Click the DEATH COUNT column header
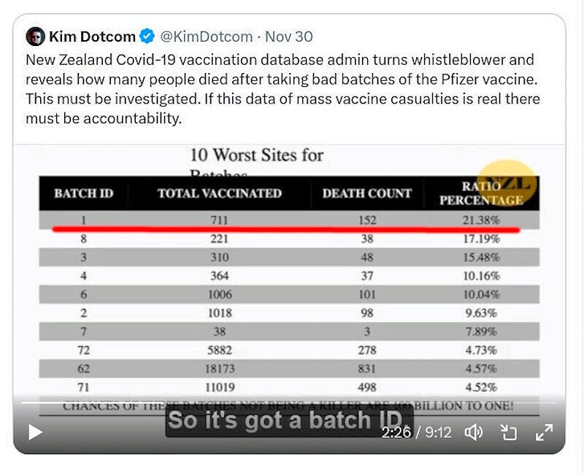 pos(367,193)
